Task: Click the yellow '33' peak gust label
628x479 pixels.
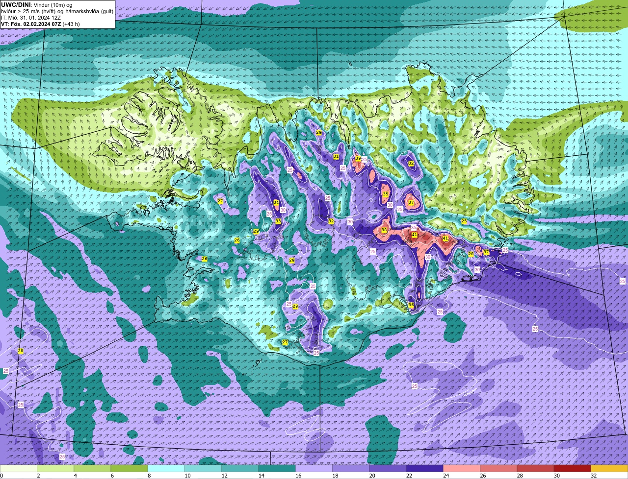Action: [278, 221]
